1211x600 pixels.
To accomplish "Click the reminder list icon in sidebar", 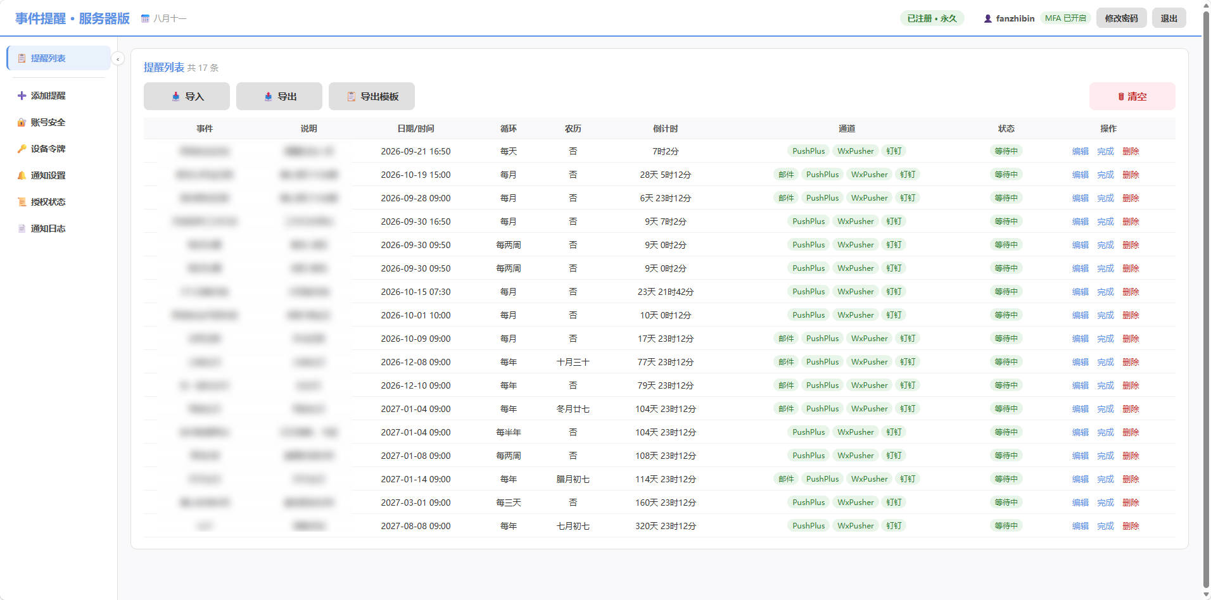I will [x=22, y=58].
